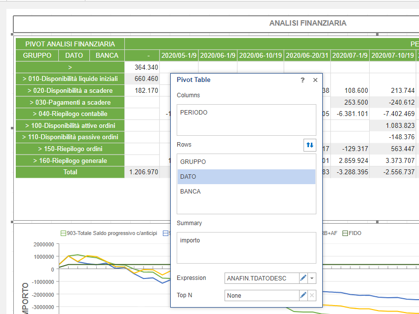Image resolution: width=419 pixels, height=314 pixels.
Task: Click the GRUPPO header in pivot table
Action: (x=37, y=56)
